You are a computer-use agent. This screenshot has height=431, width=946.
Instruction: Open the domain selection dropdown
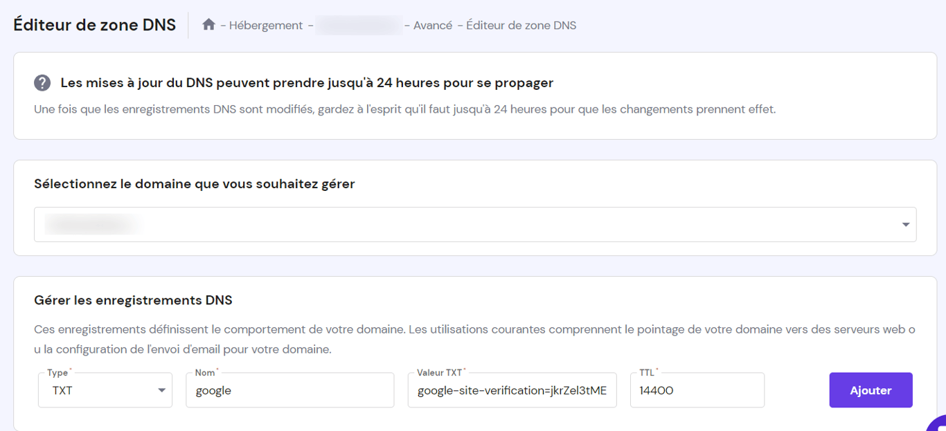pos(474,223)
